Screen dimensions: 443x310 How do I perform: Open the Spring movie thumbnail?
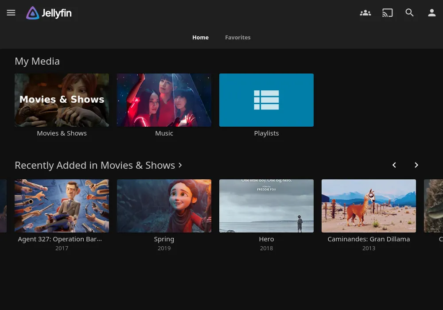164,206
